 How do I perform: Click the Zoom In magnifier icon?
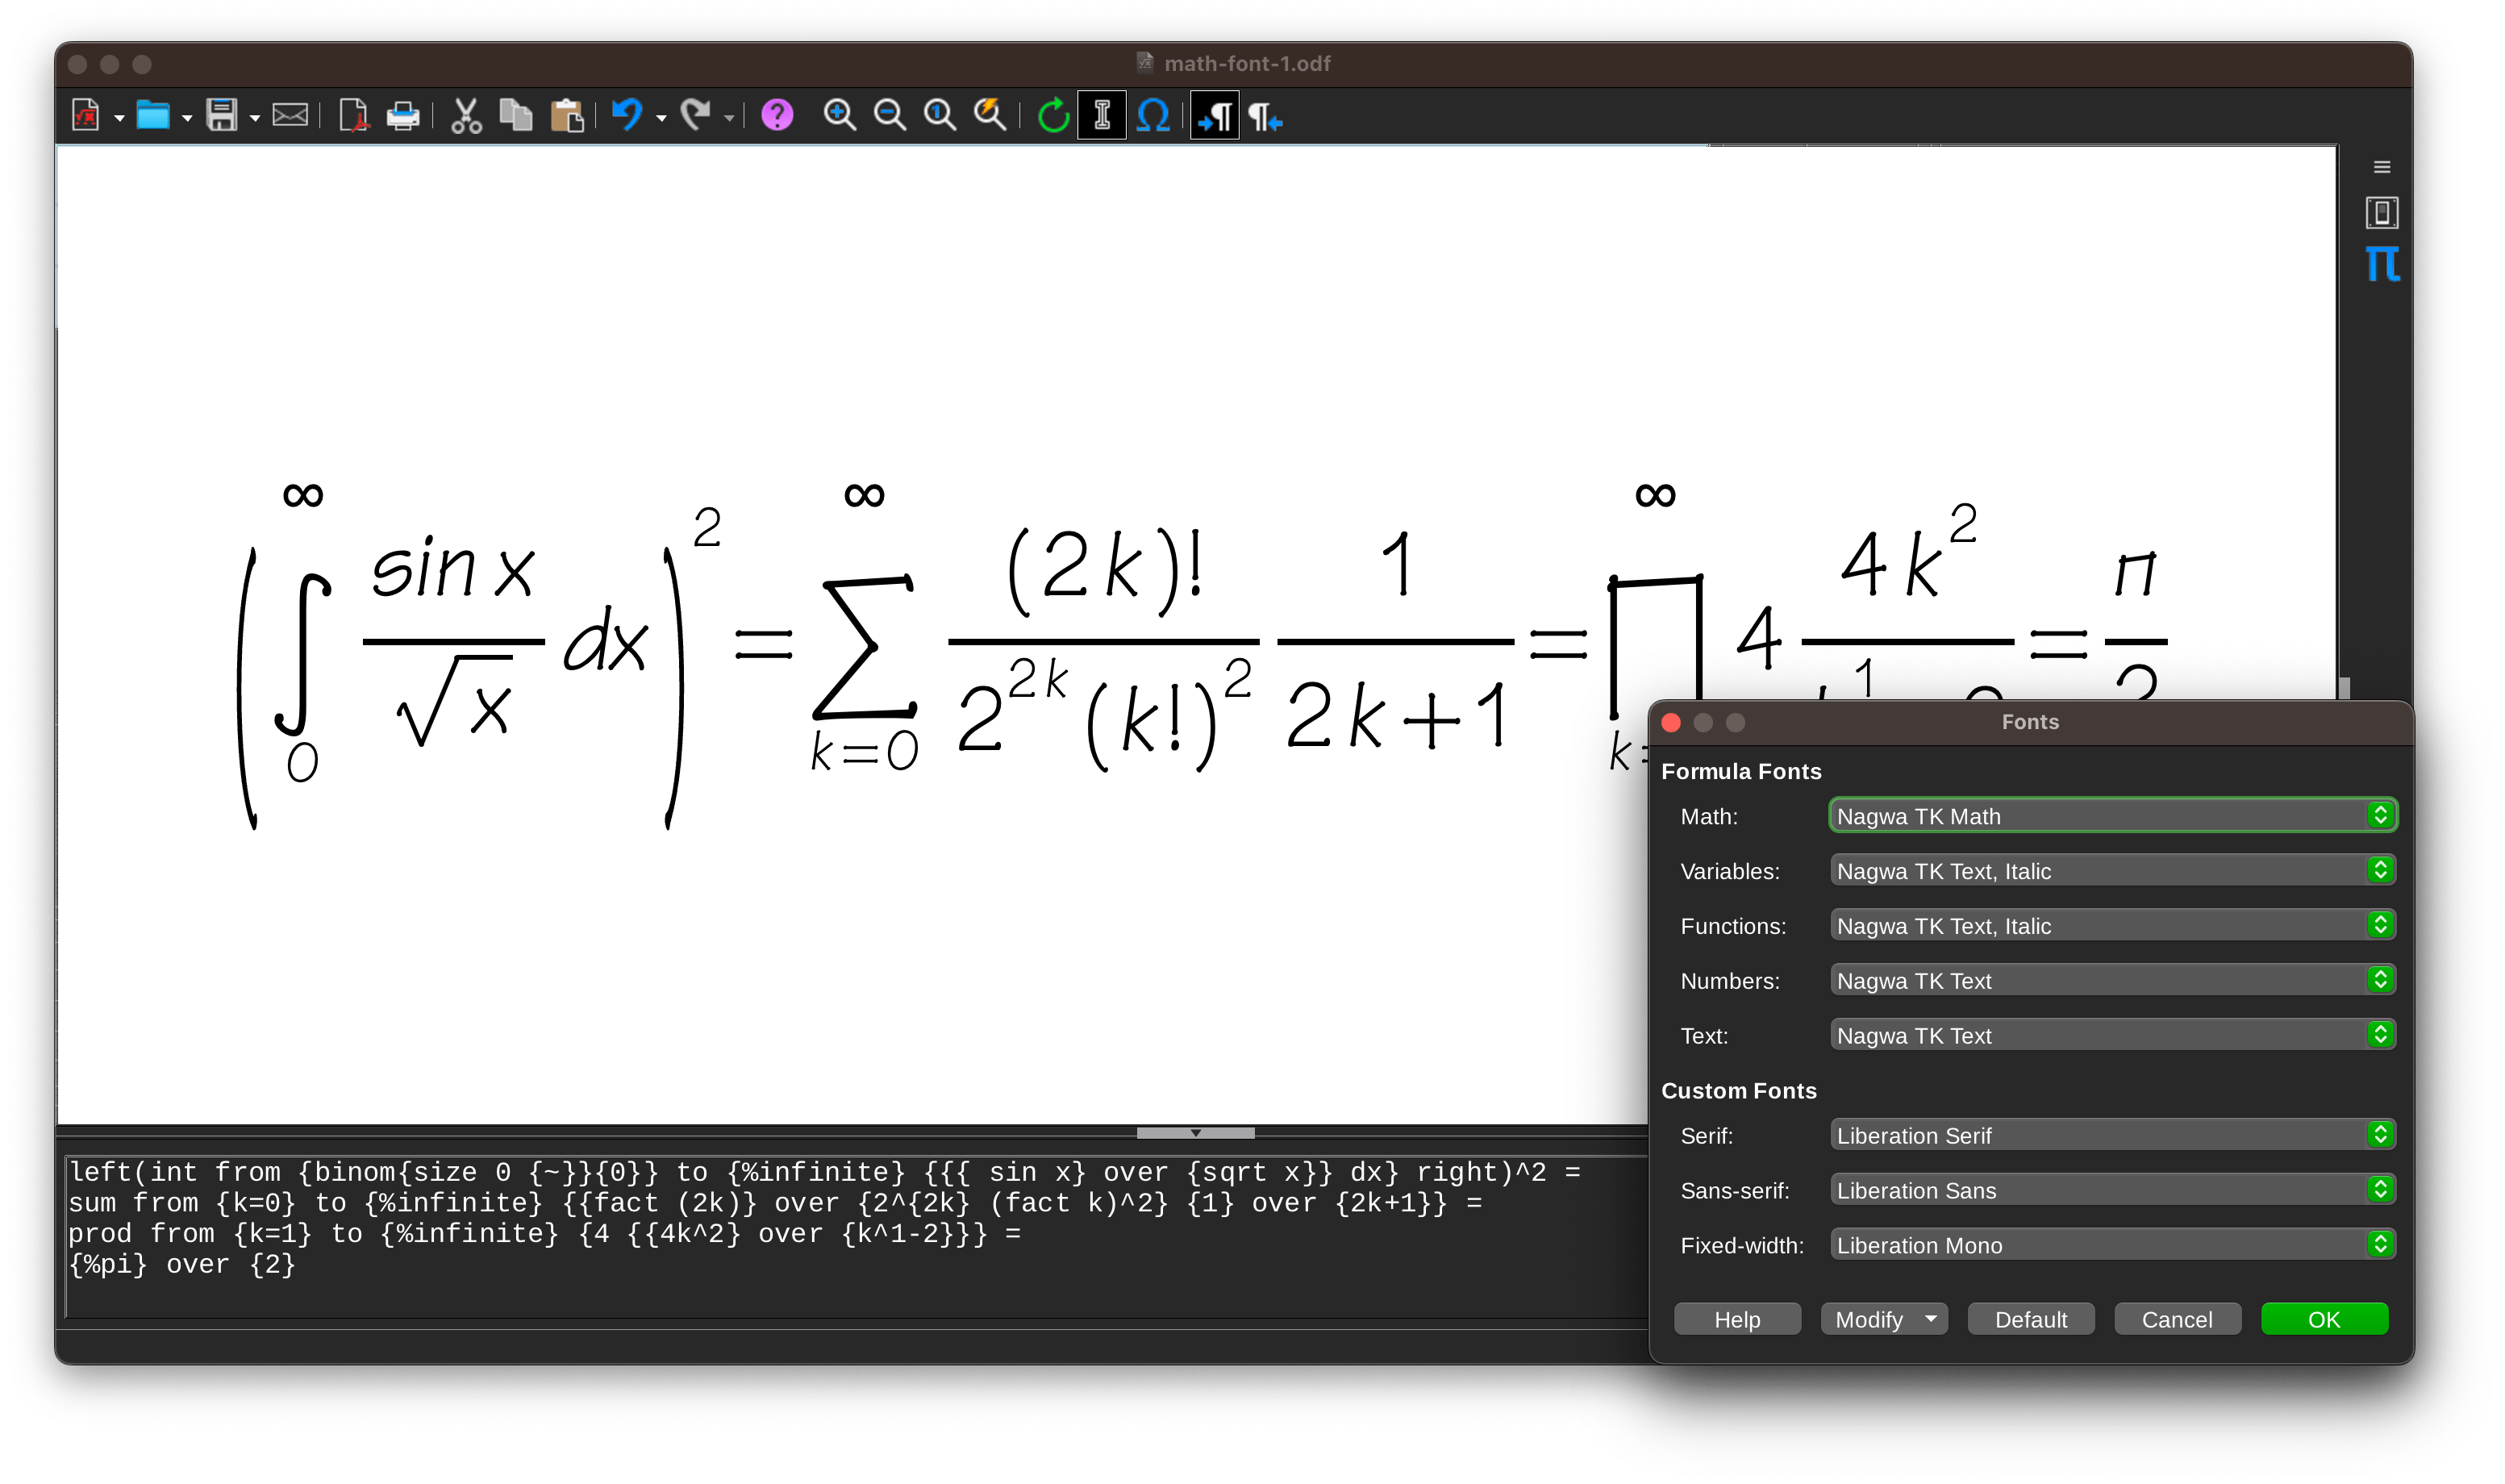click(839, 117)
